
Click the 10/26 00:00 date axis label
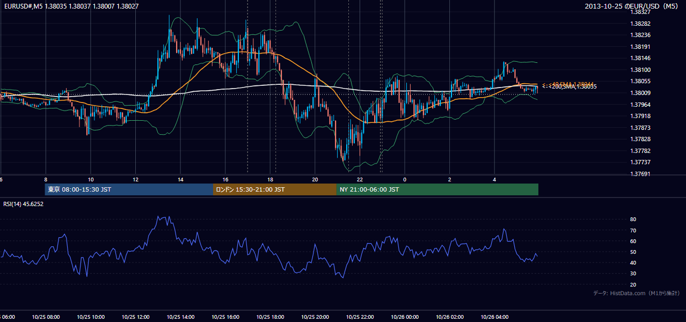[405, 317]
